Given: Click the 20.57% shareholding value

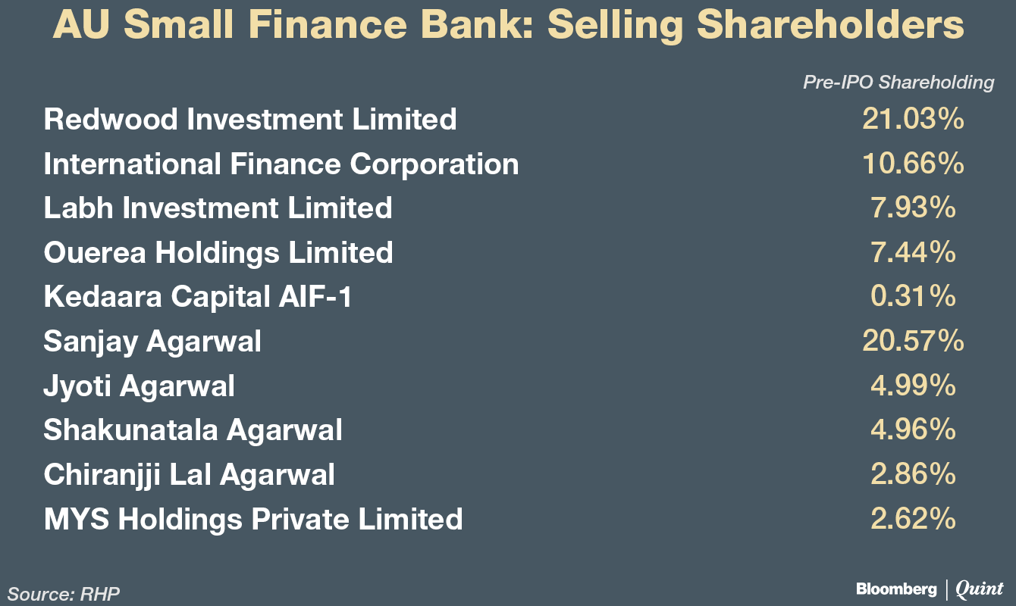Looking at the screenshot, I should point(913,342).
